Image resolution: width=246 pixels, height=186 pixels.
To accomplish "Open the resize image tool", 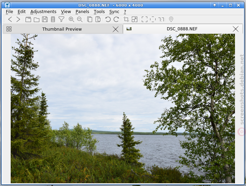I will click(135, 19).
